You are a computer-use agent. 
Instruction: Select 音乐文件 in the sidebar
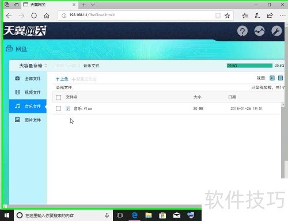(28, 106)
